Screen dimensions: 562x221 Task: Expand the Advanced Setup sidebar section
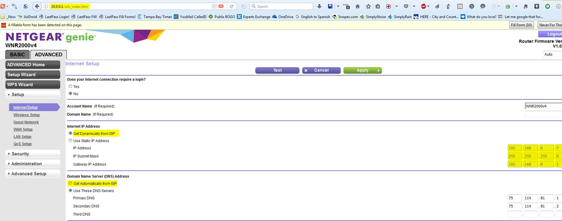coord(33,174)
